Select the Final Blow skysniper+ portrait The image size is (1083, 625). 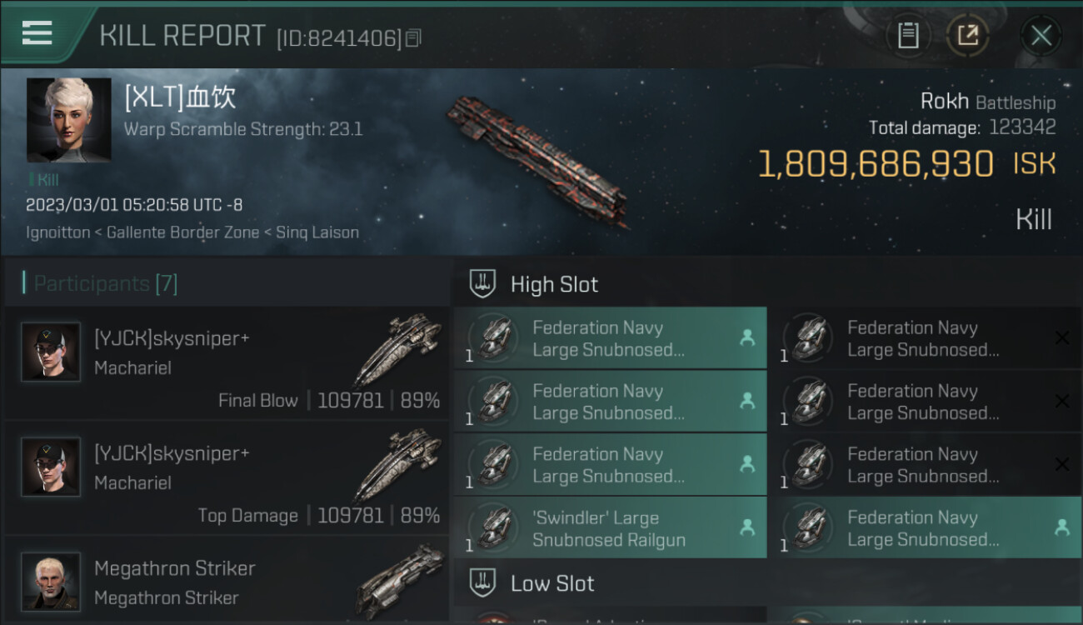point(51,352)
